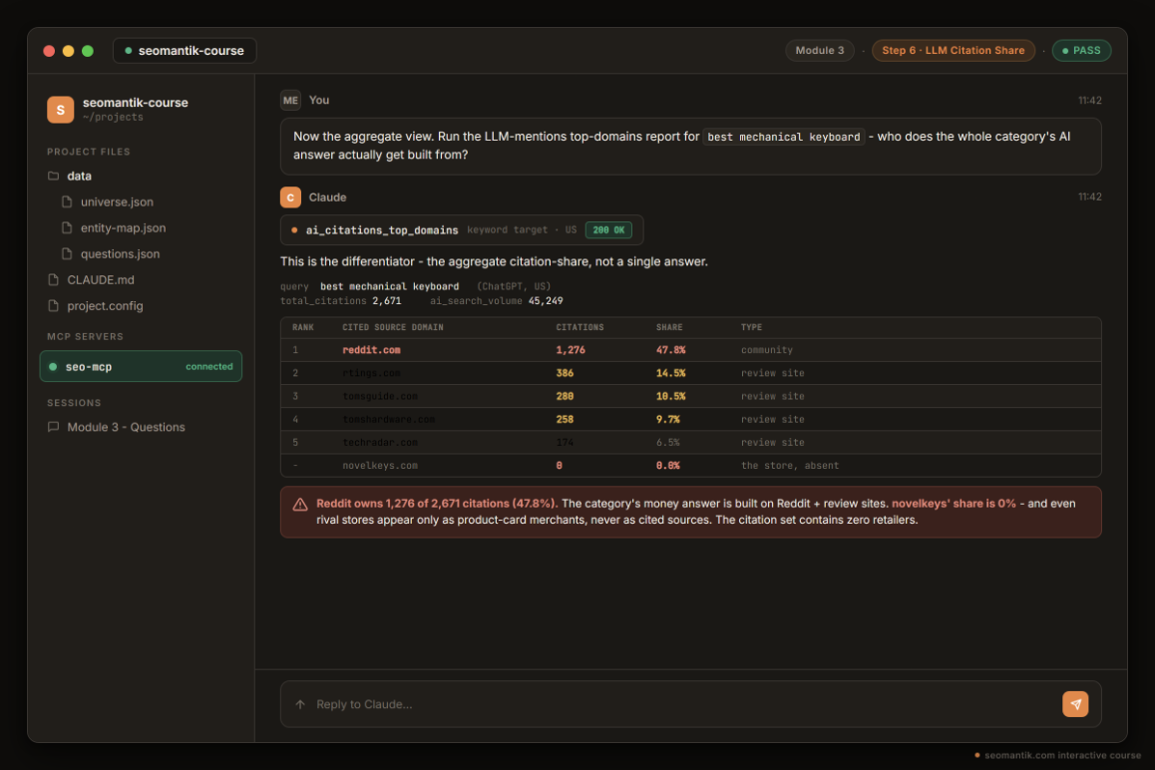
Task: Click the Module 3 badge
Action: pyautogui.click(x=819, y=50)
